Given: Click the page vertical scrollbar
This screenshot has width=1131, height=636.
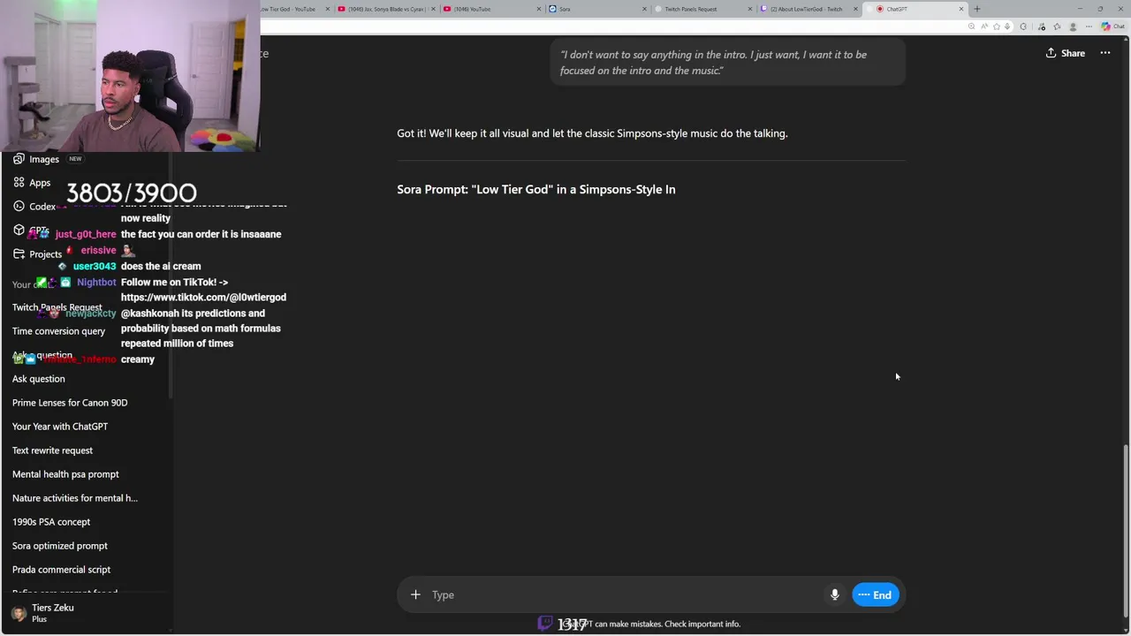Looking at the screenshot, I should point(1125,530).
